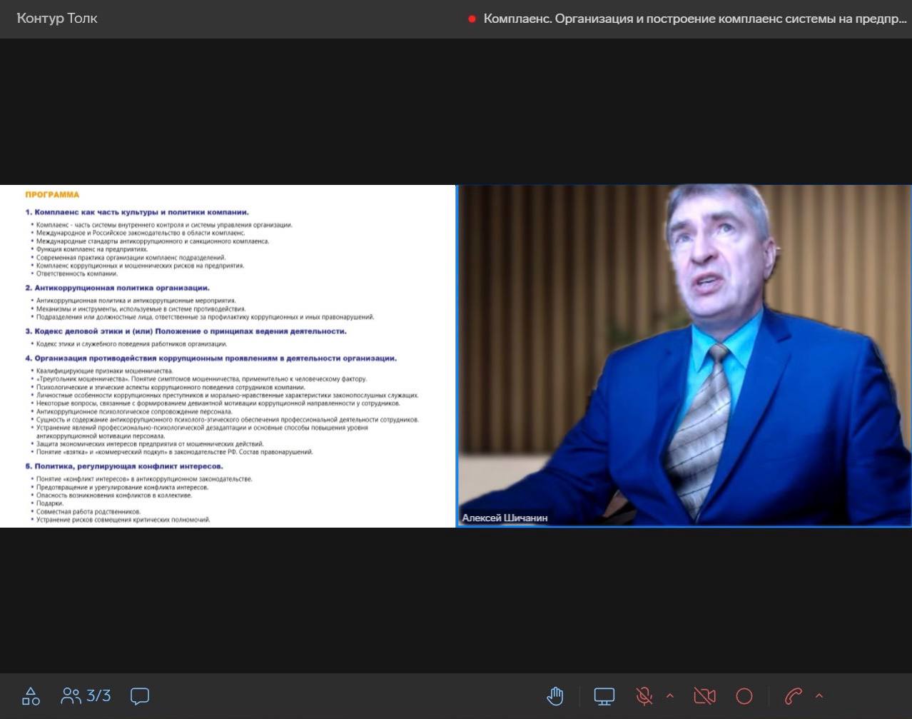The width and height of the screenshot is (912, 719).
Task: Click the Алексей Шичанин name label
Action: click(505, 518)
